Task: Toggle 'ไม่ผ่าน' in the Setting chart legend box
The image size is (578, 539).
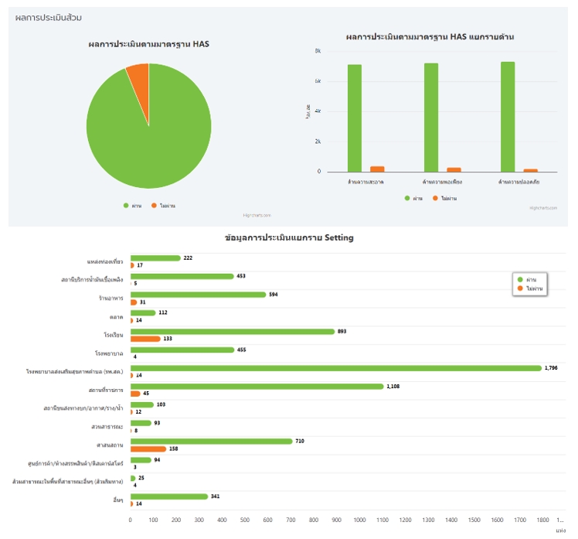Action: click(x=532, y=288)
